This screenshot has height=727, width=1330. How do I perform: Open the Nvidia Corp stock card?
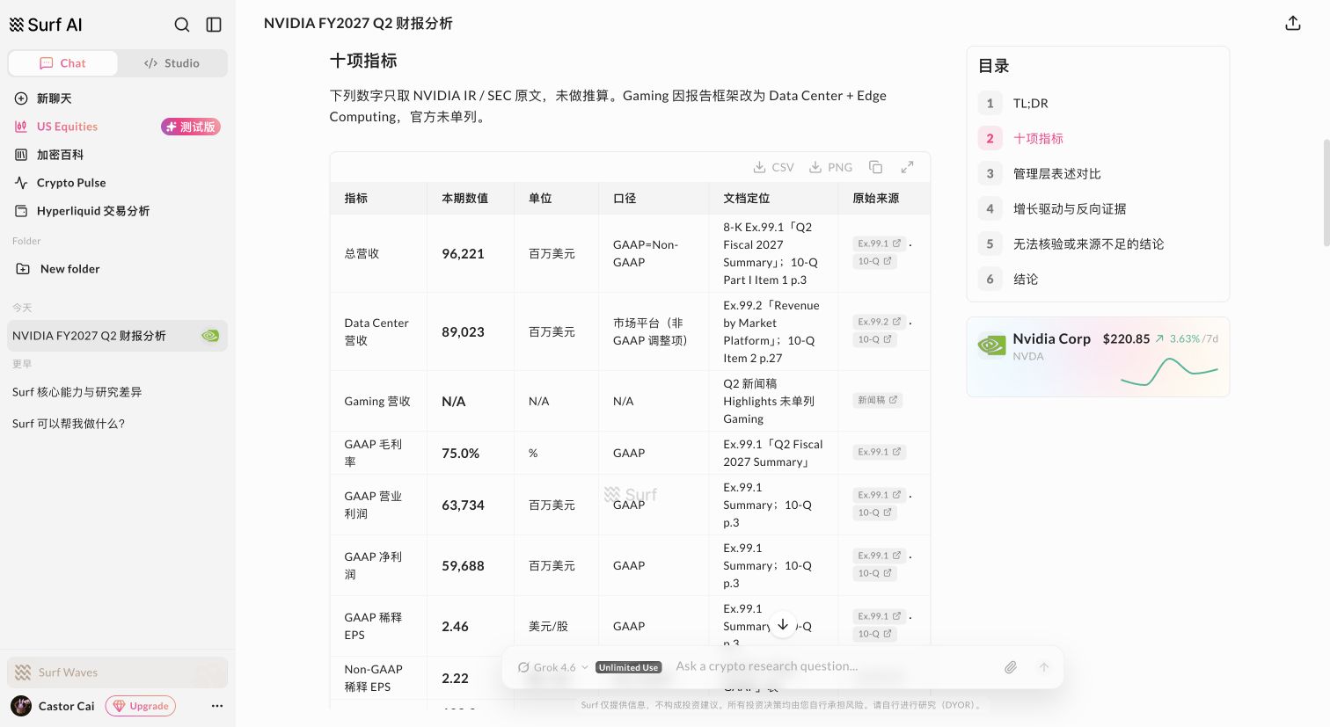(1098, 357)
